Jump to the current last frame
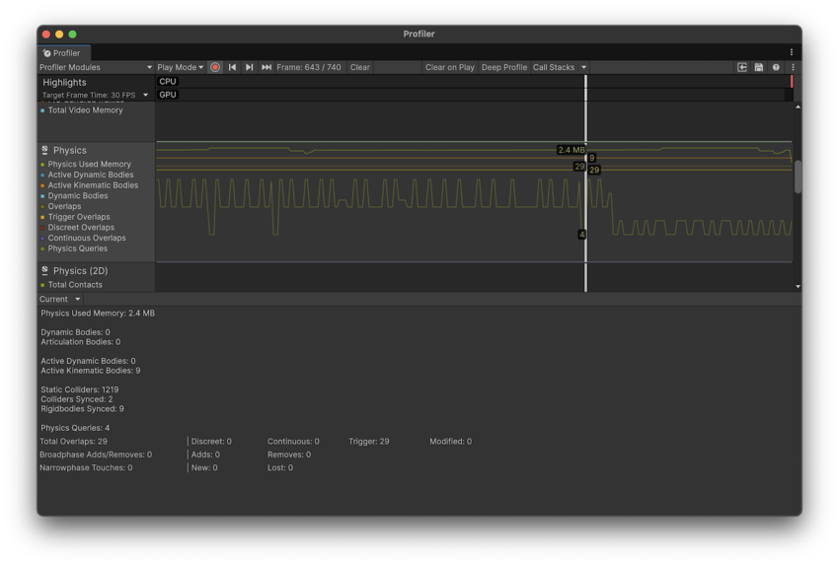Image resolution: width=839 pixels, height=565 pixels. (x=267, y=67)
